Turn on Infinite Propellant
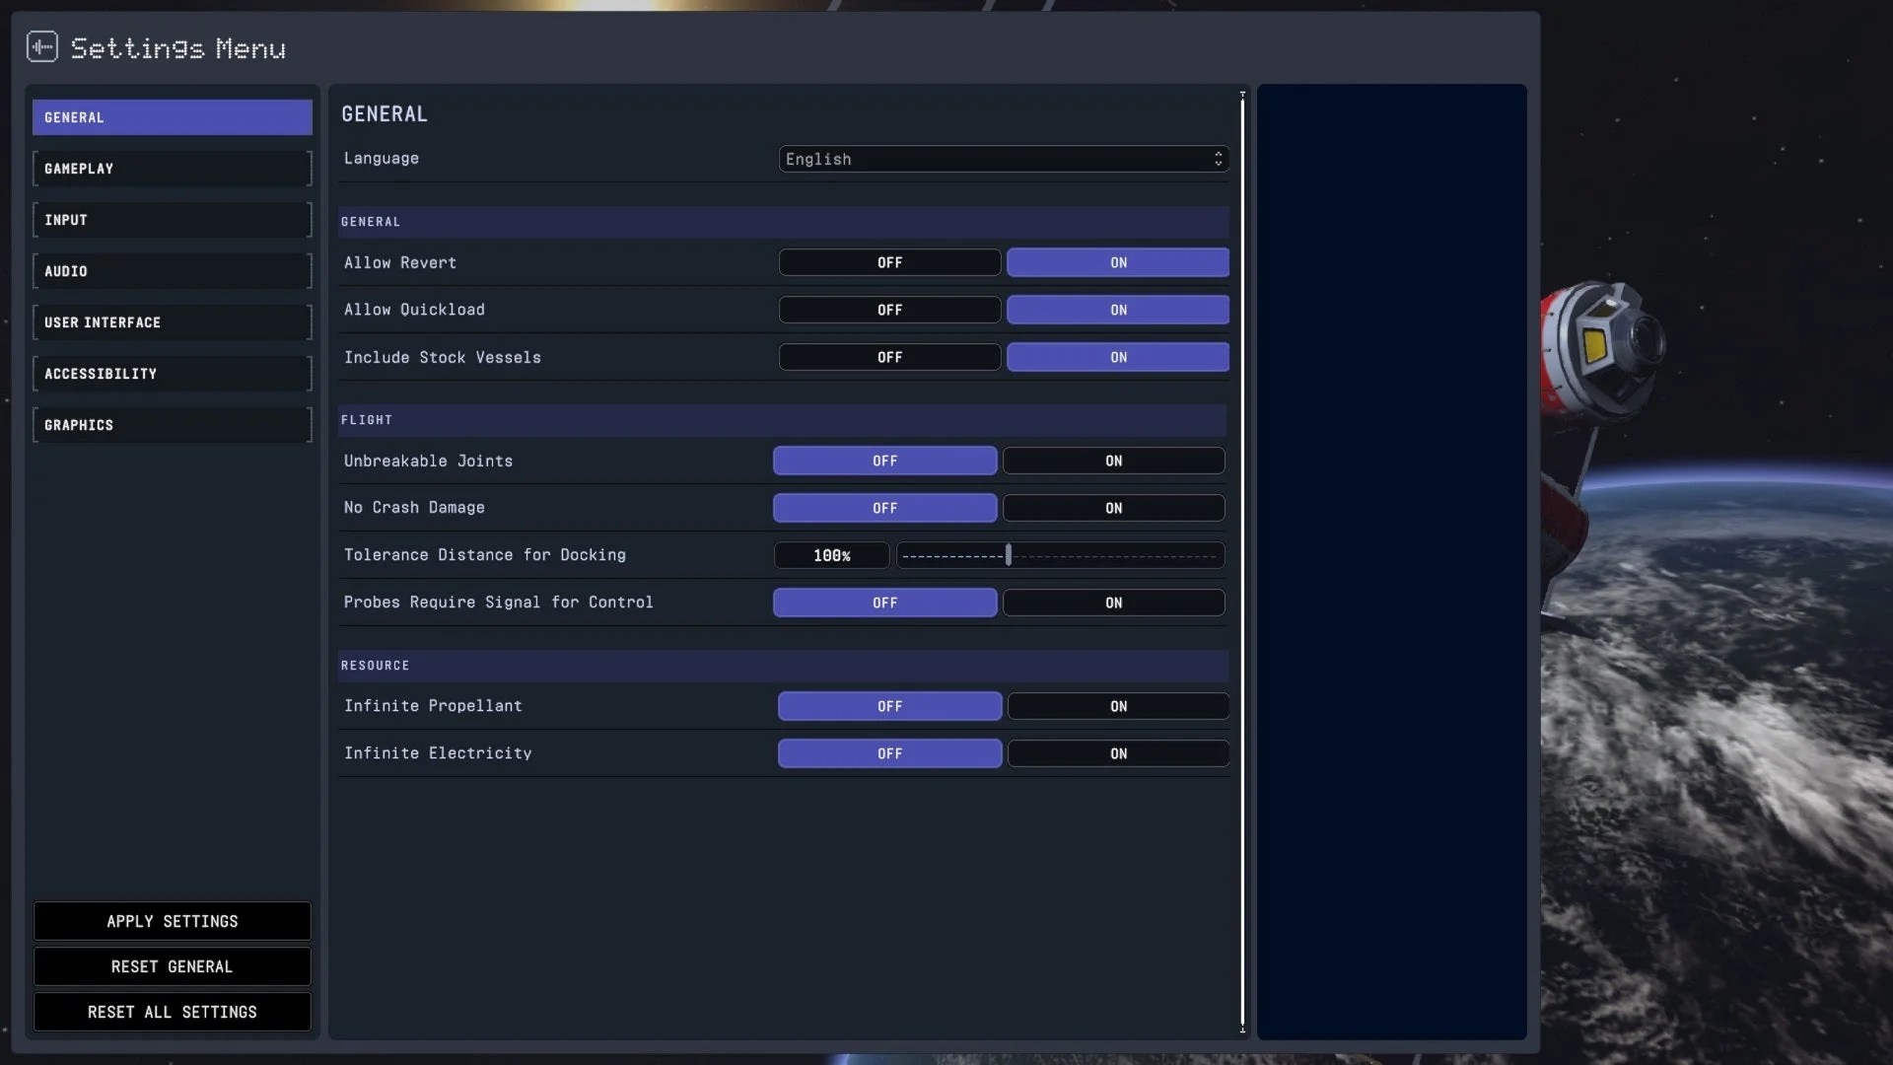The image size is (1893, 1065). pyautogui.click(x=1117, y=706)
